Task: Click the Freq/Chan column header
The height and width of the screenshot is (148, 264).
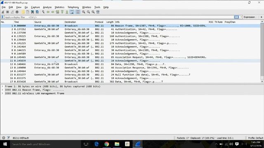Action: (x=242, y=22)
